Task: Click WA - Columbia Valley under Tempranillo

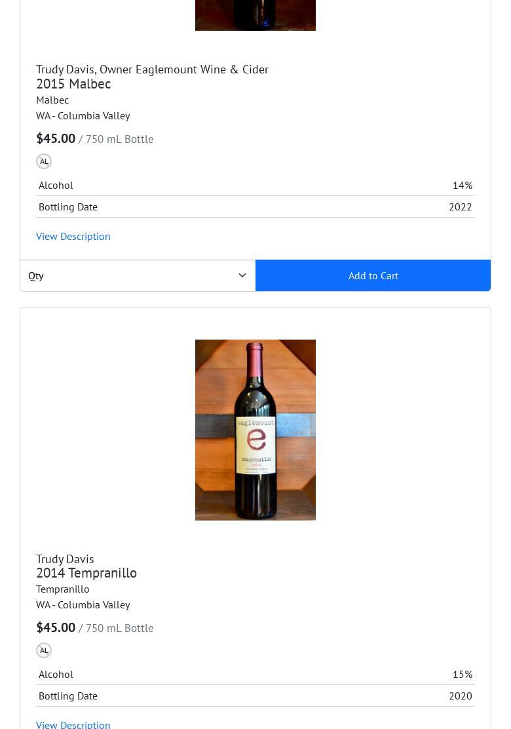Action: click(83, 605)
